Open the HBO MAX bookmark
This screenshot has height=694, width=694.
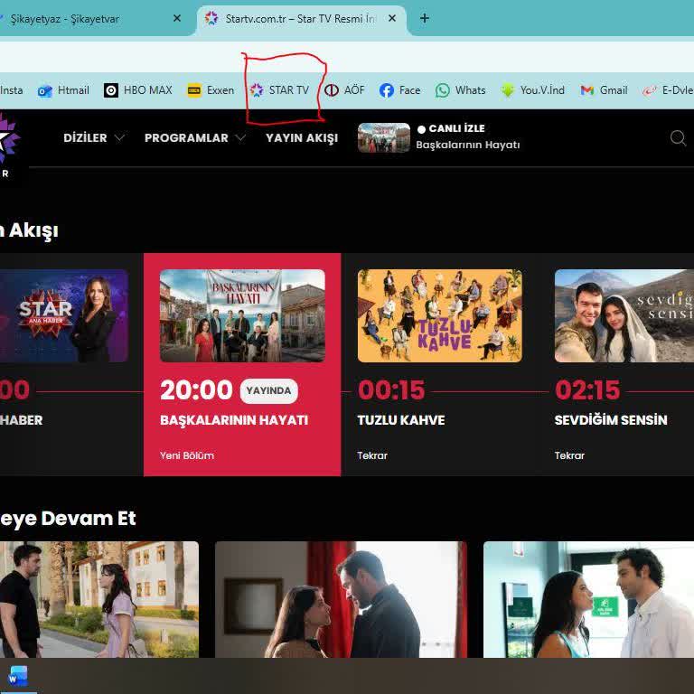137,90
